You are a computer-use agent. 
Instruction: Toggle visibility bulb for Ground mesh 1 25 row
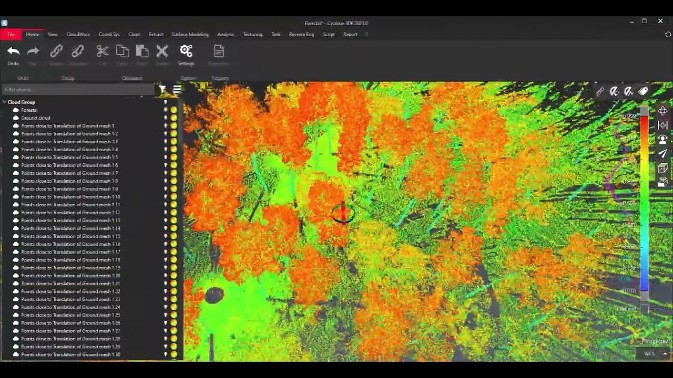(x=166, y=315)
